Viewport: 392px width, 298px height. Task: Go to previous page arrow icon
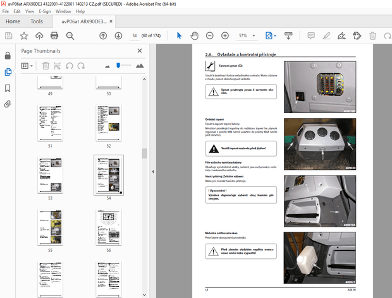tap(103, 36)
